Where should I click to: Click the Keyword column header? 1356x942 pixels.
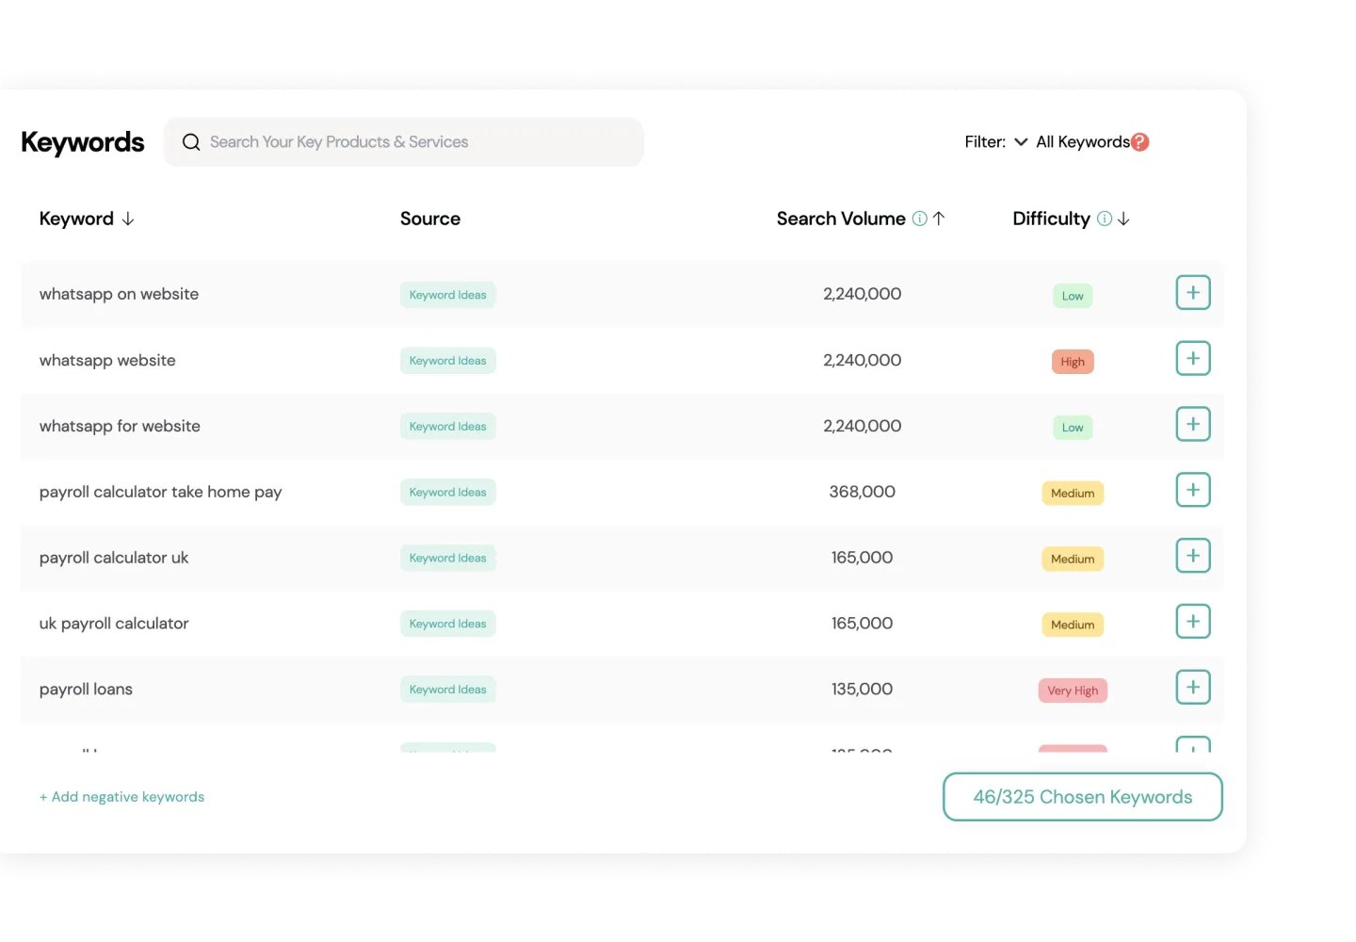76,219
